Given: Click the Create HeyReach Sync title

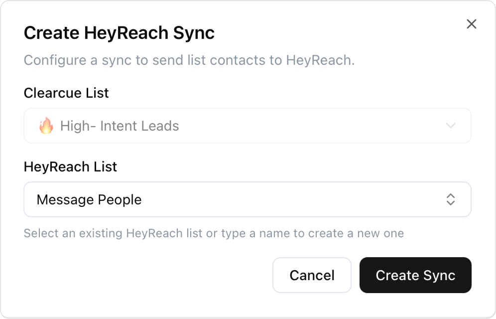Looking at the screenshot, I should 119,33.
